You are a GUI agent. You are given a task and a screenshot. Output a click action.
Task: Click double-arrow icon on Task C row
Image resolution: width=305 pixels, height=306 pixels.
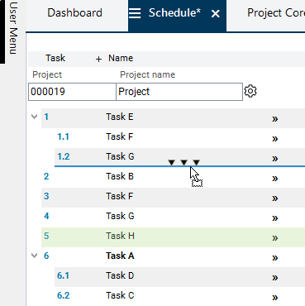[x=274, y=298]
